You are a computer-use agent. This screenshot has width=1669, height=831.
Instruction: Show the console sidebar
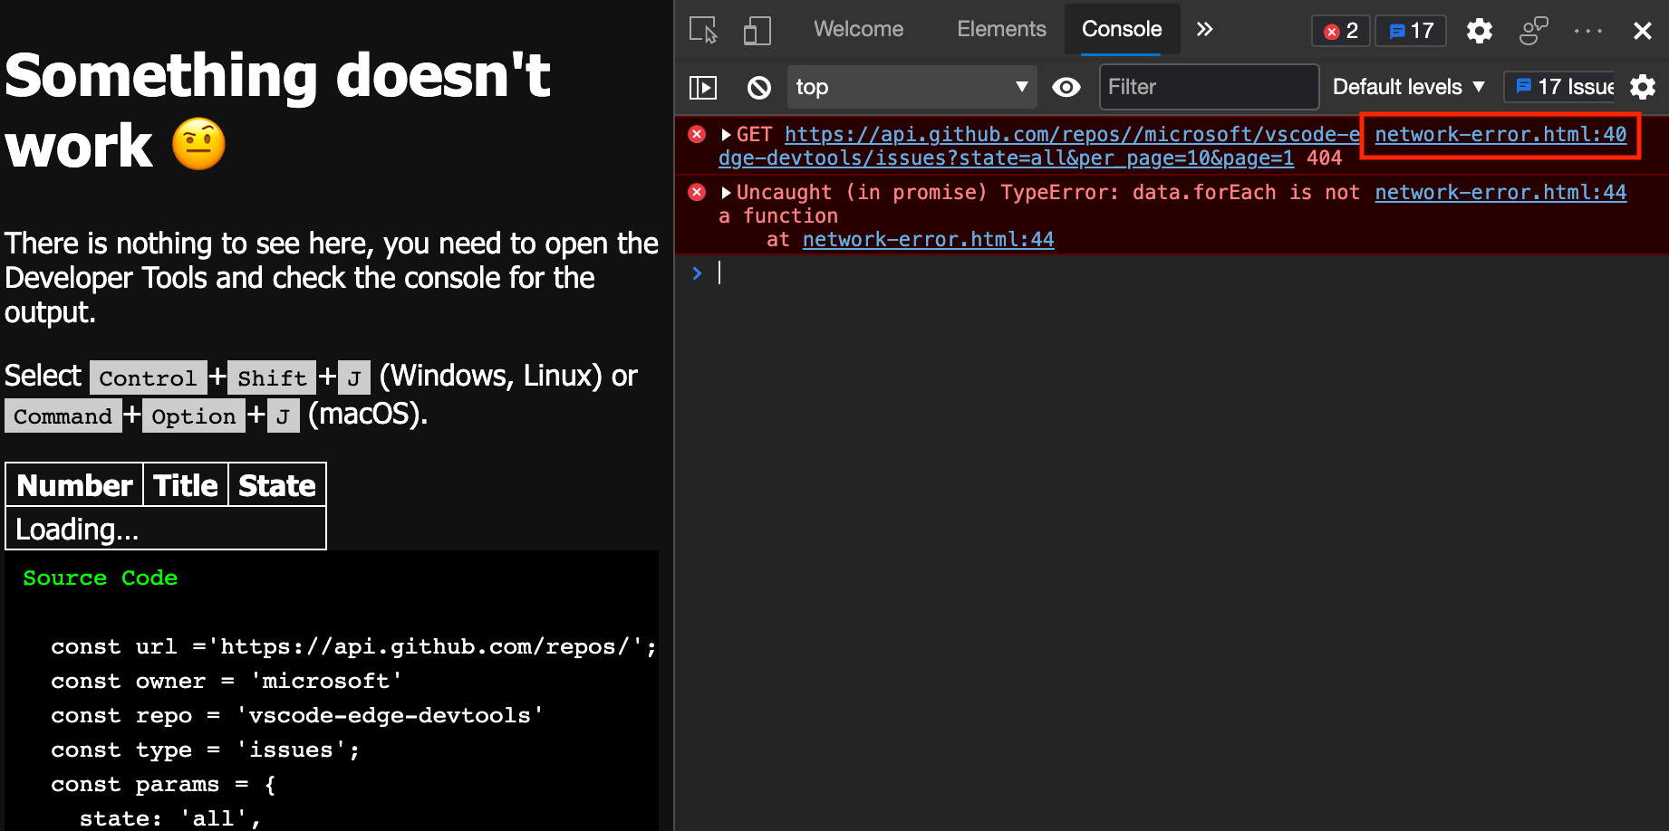click(703, 87)
